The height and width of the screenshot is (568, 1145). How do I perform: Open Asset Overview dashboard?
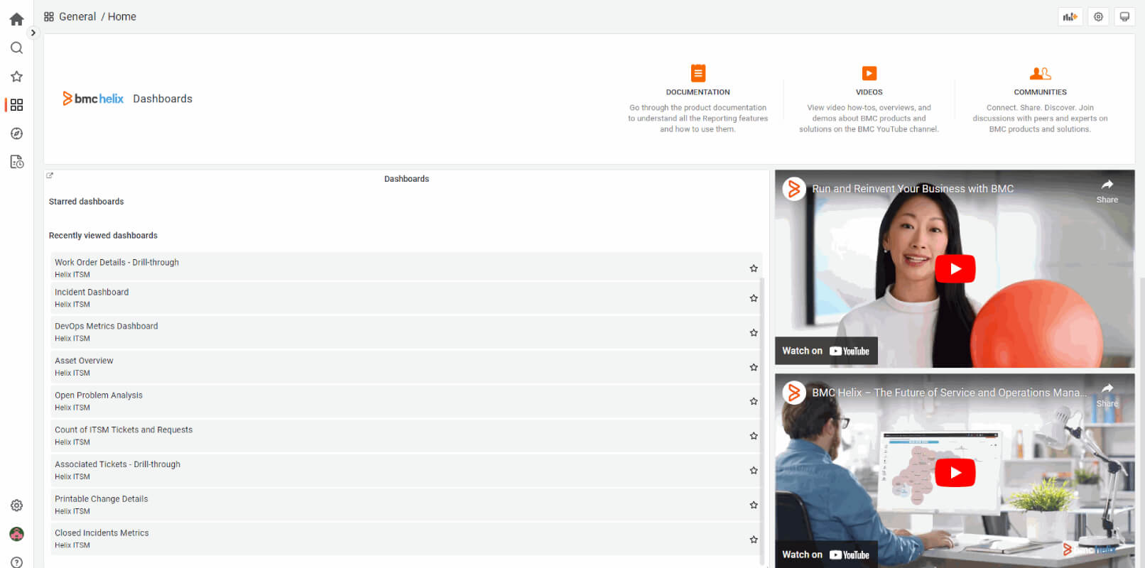click(x=84, y=361)
